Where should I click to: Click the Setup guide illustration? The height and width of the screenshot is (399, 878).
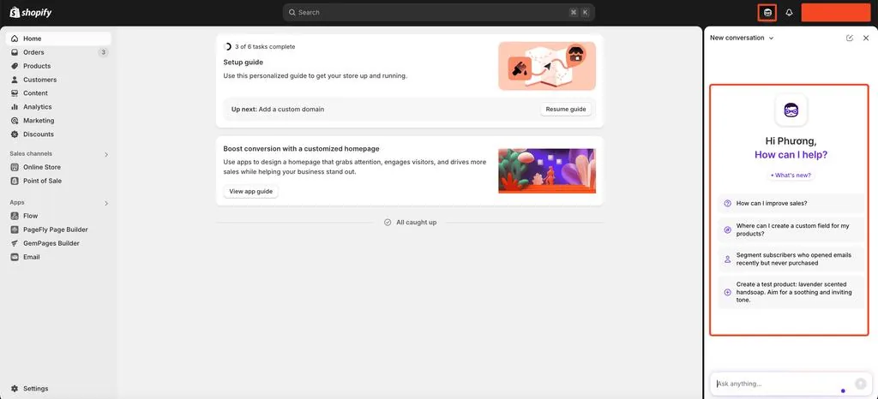[x=547, y=66]
